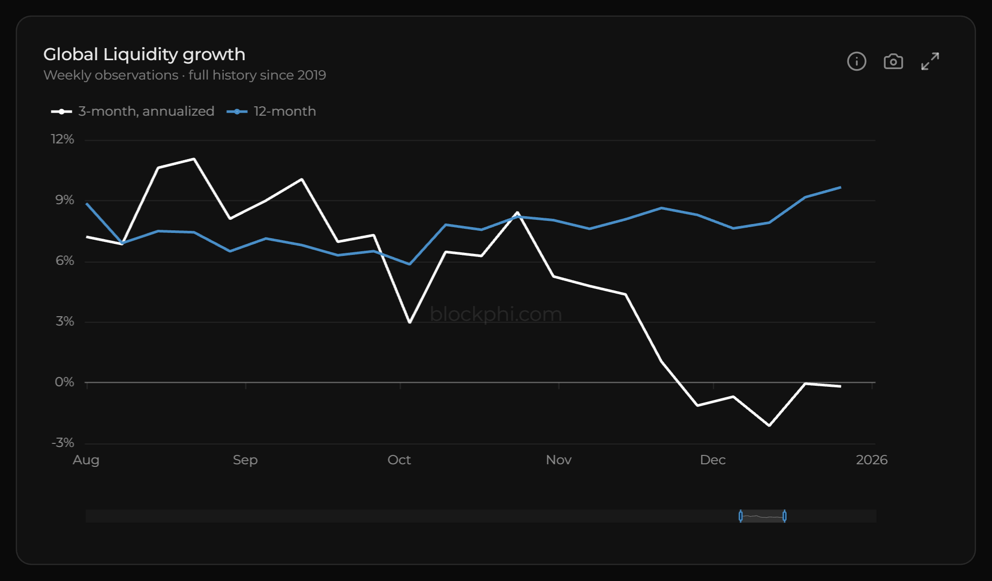Click the 3% y-axis label
Image resolution: width=992 pixels, height=581 pixels.
point(65,321)
